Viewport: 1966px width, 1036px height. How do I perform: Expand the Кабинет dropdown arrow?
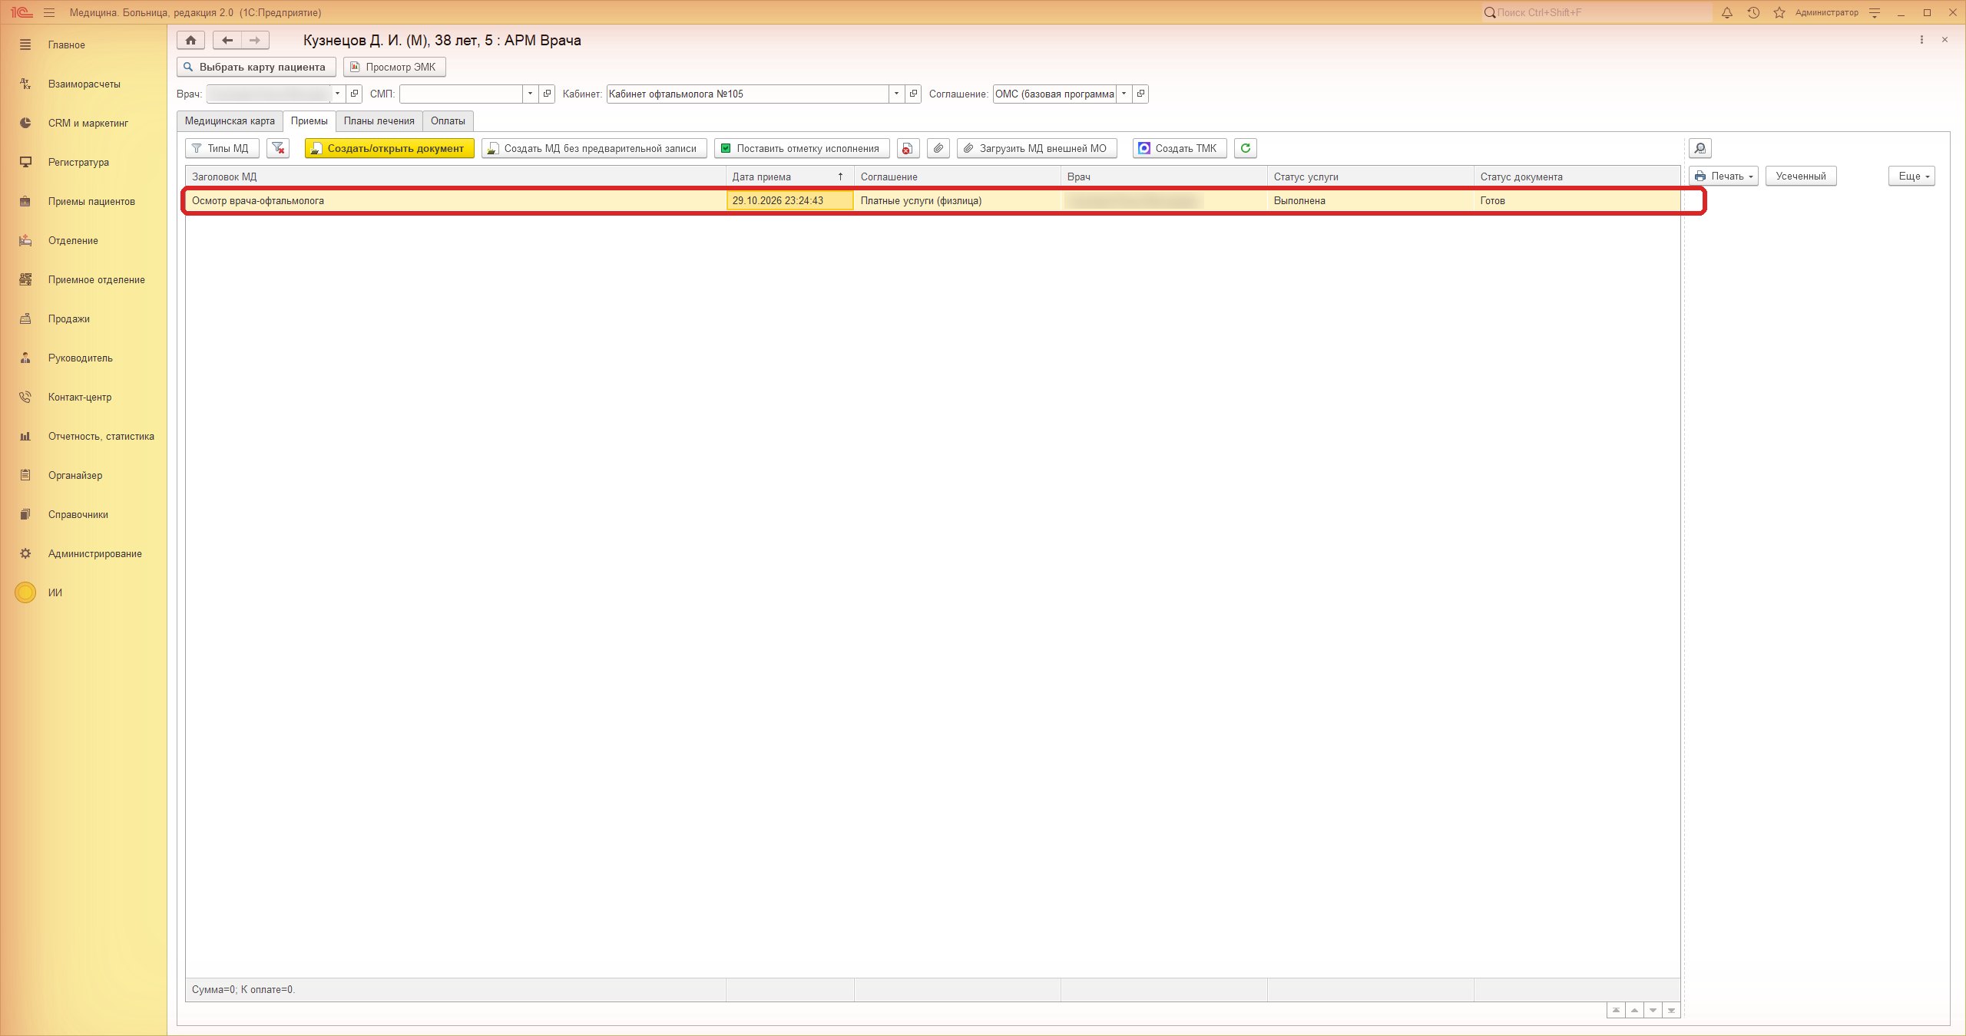[896, 94]
